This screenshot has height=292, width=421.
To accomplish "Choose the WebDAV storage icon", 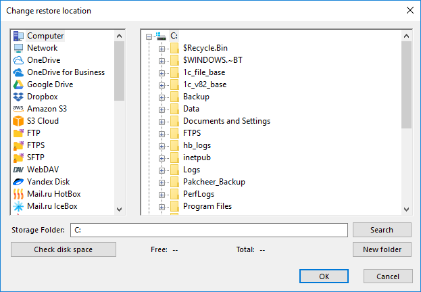I will tap(18, 170).
